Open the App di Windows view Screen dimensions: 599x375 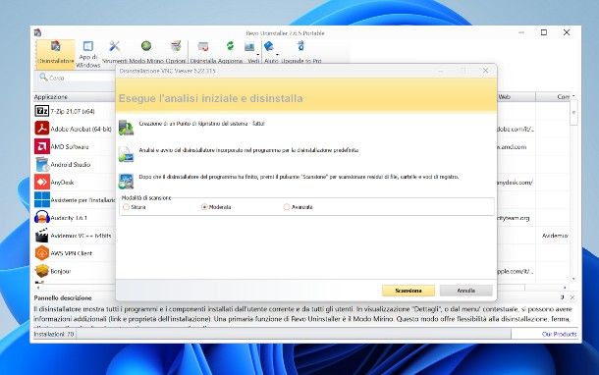[x=87, y=54]
